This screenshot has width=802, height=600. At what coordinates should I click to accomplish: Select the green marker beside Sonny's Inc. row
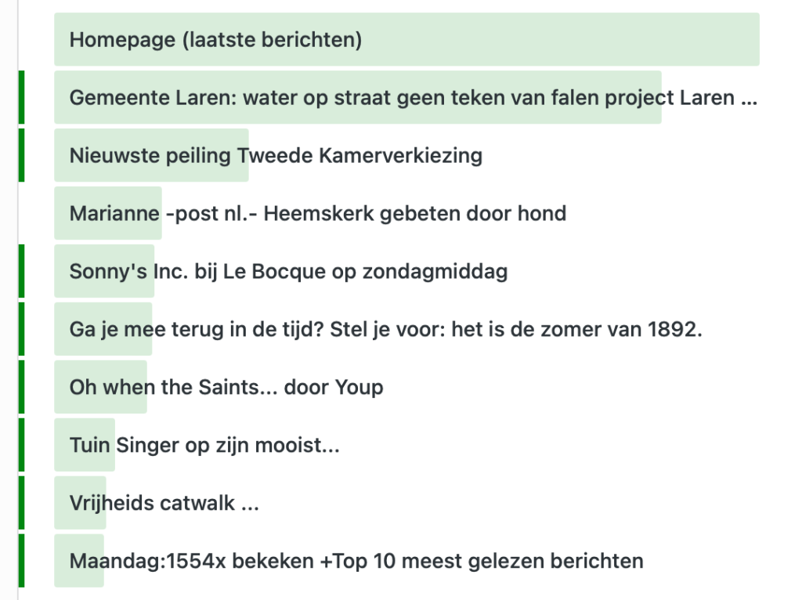click(21, 271)
